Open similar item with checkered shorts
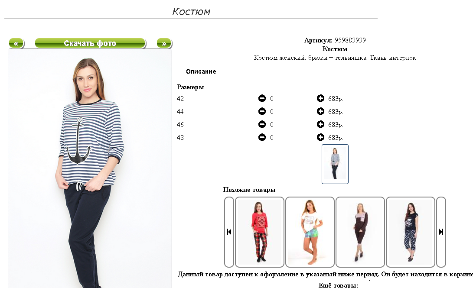The width and height of the screenshot is (473, 288). (310, 232)
